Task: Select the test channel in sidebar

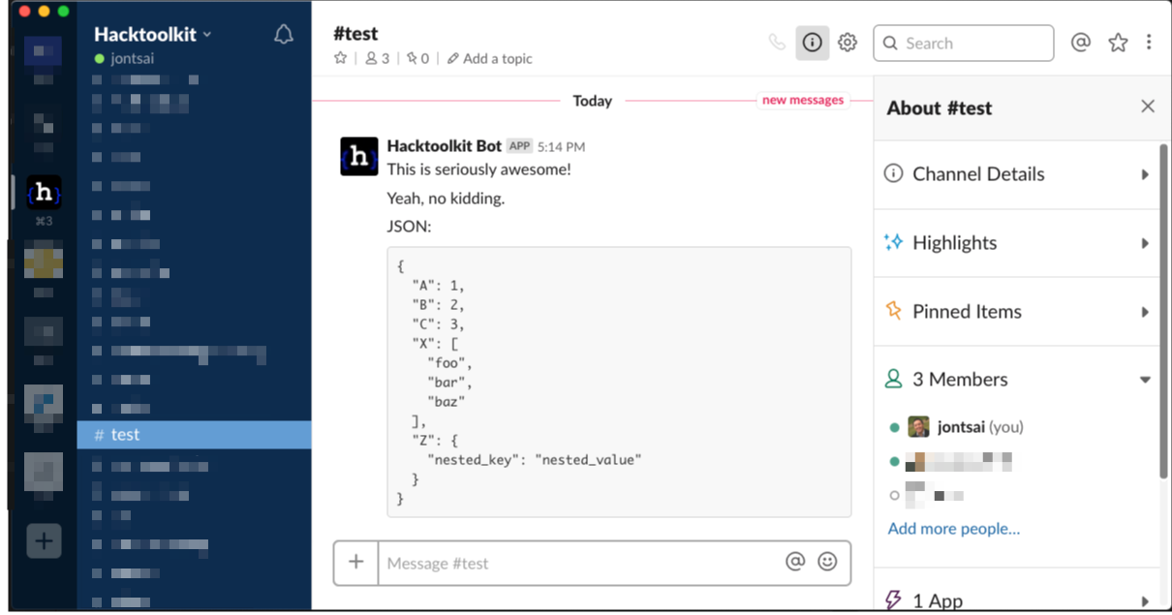Action: tap(194, 435)
